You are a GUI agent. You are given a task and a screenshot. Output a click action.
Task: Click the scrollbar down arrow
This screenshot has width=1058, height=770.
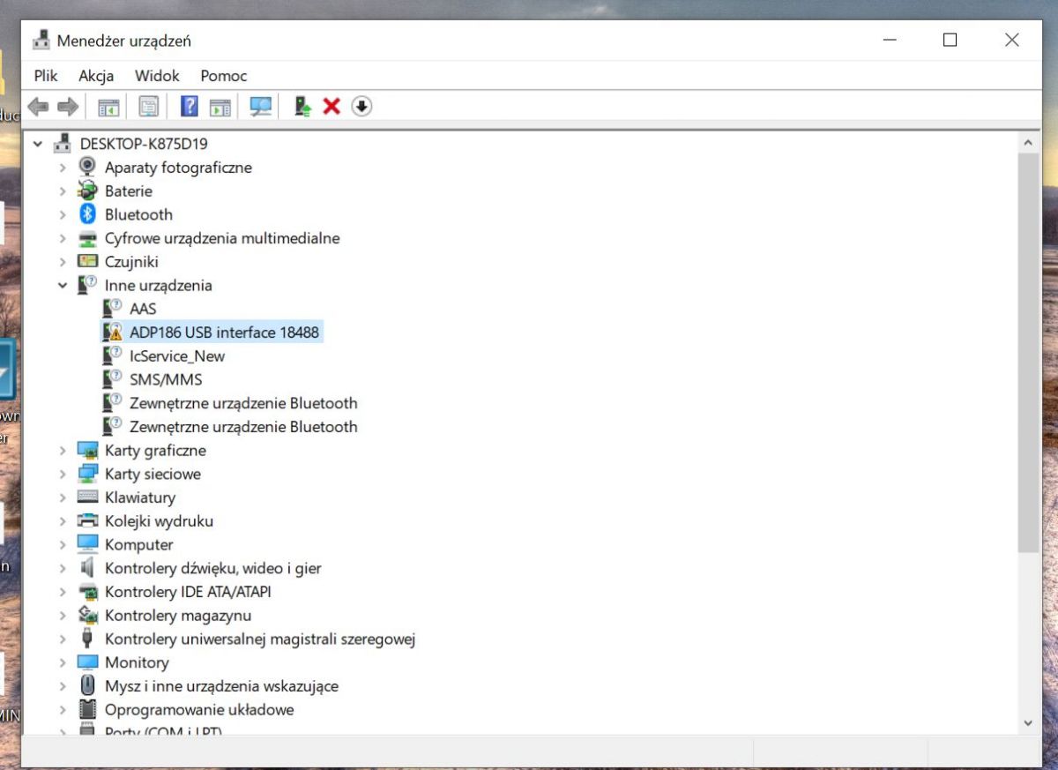[1028, 722]
